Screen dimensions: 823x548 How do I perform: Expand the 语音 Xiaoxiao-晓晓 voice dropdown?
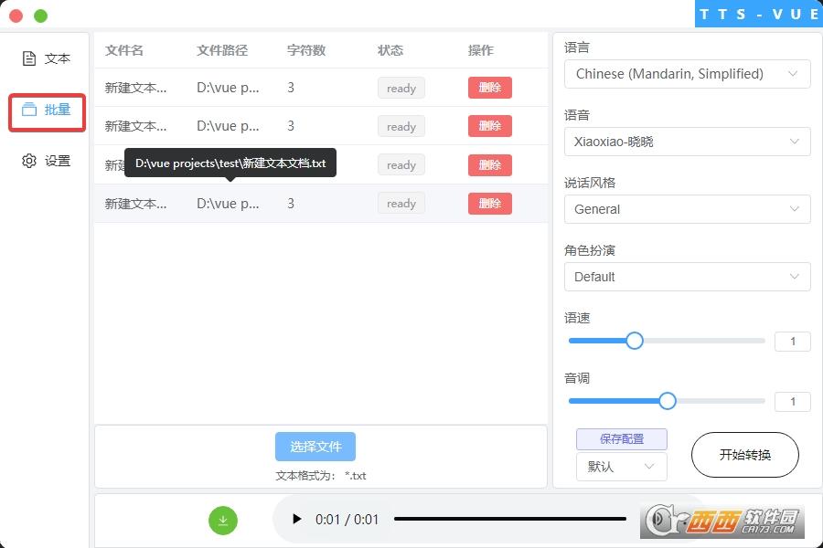point(687,142)
